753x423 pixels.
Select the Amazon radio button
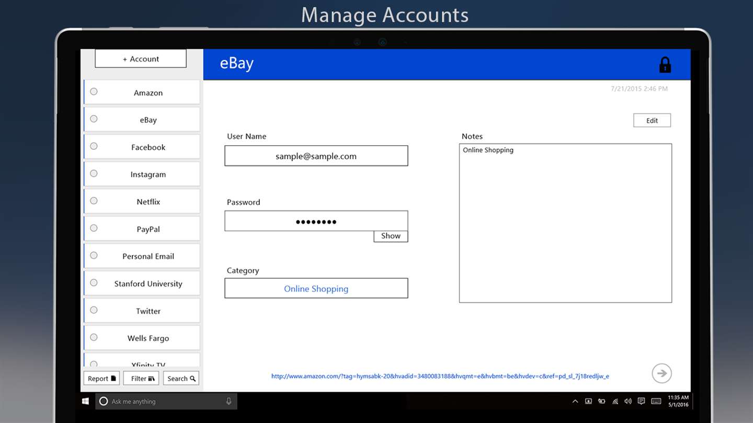pyautogui.click(x=94, y=91)
